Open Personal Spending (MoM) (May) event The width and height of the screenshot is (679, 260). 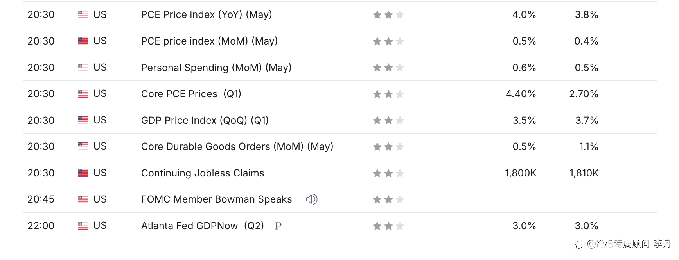pos(216,68)
